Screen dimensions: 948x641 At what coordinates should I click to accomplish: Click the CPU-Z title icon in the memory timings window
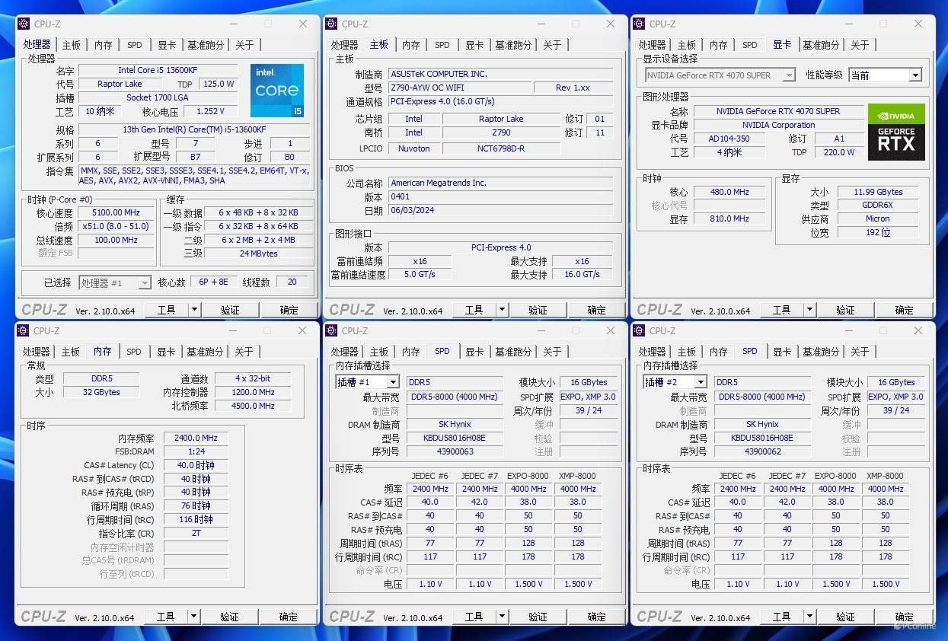(24, 331)
